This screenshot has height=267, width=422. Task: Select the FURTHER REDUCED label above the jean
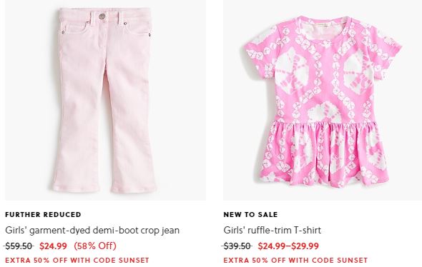pyautogui.click(x=43, y=215)
